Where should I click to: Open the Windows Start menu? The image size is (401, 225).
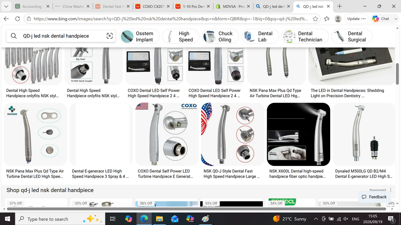(x=8, y=219)
